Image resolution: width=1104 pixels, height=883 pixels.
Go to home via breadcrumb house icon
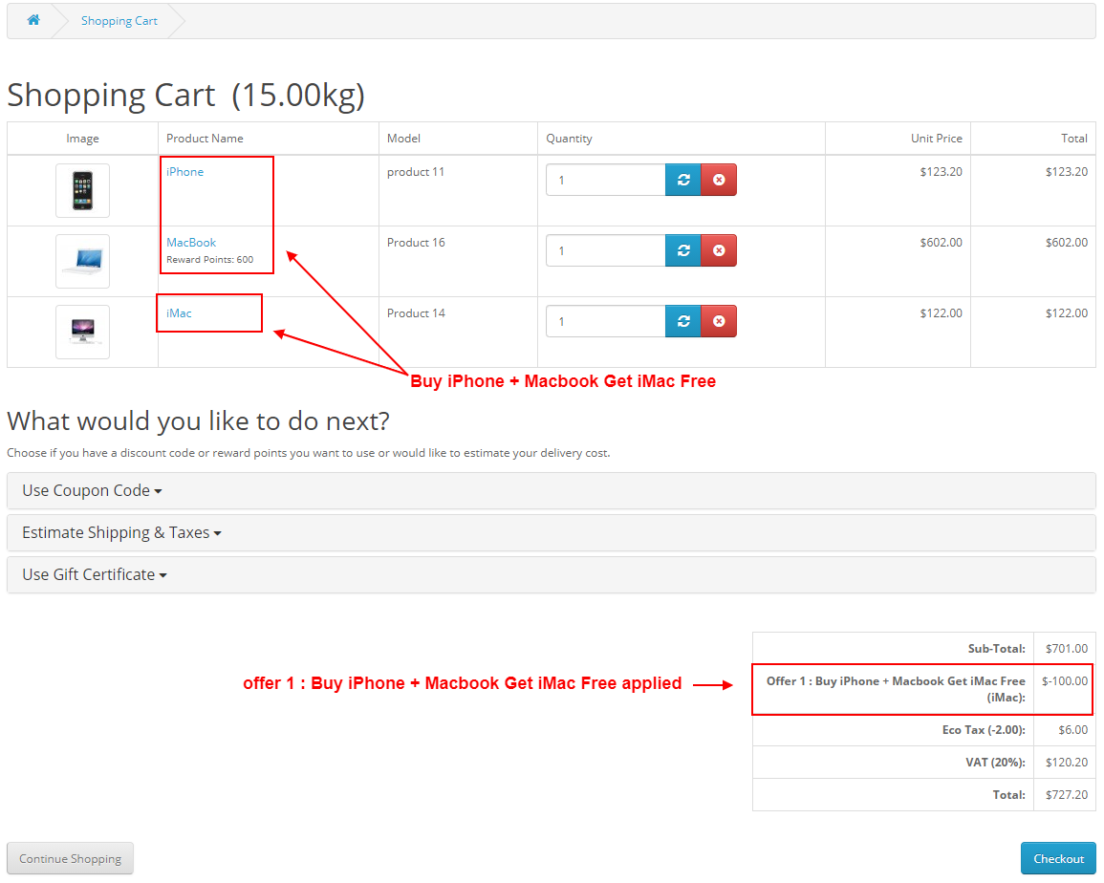(33, 20)
